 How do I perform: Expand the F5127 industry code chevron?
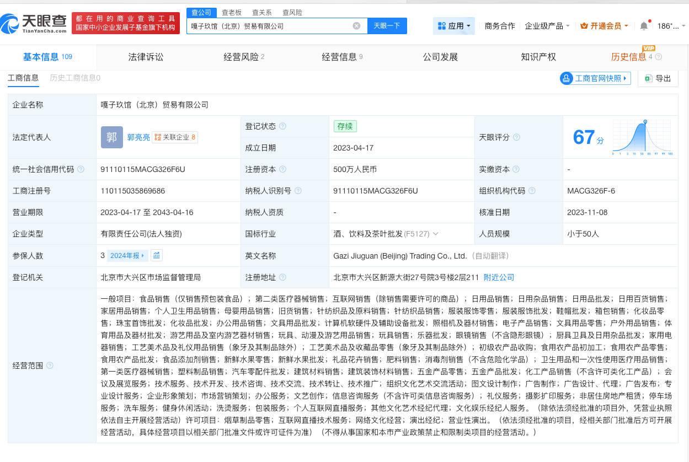click(436, 233)
